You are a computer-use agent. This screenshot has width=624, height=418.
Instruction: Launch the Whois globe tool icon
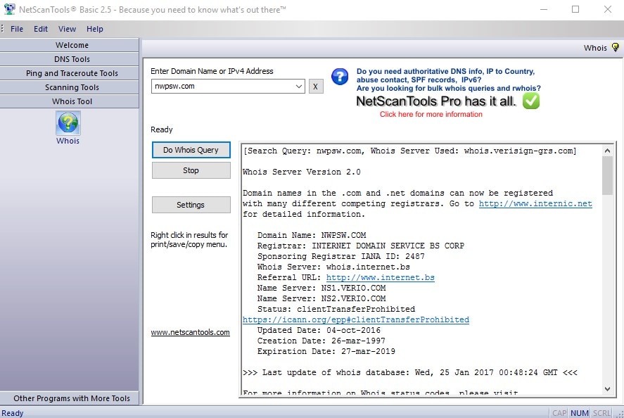[x=68, y=123]
